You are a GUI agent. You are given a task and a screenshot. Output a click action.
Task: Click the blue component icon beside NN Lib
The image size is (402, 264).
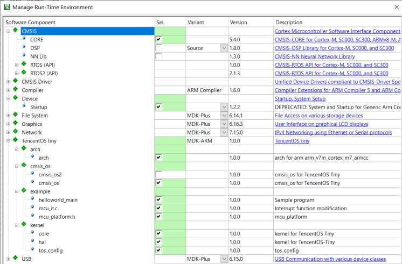pos(24,55)
